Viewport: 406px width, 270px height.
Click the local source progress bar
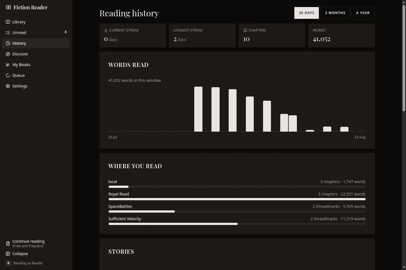[237, 187]
